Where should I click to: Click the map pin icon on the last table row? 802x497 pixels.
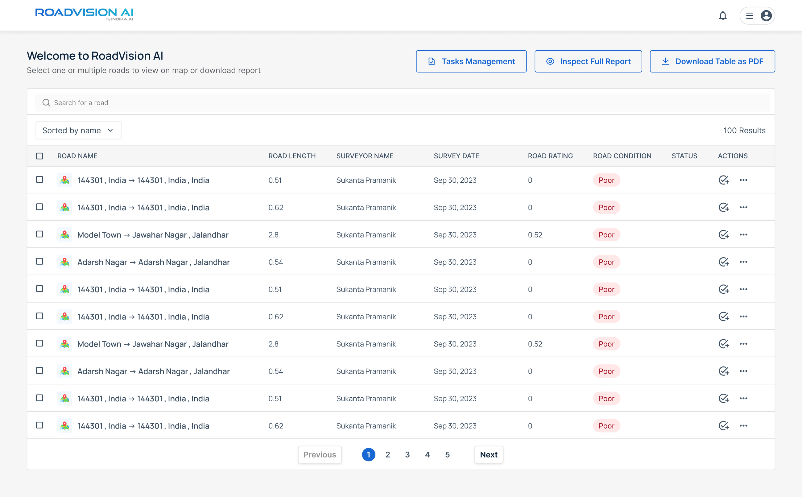pyautogui.click(x=65, y=425)
